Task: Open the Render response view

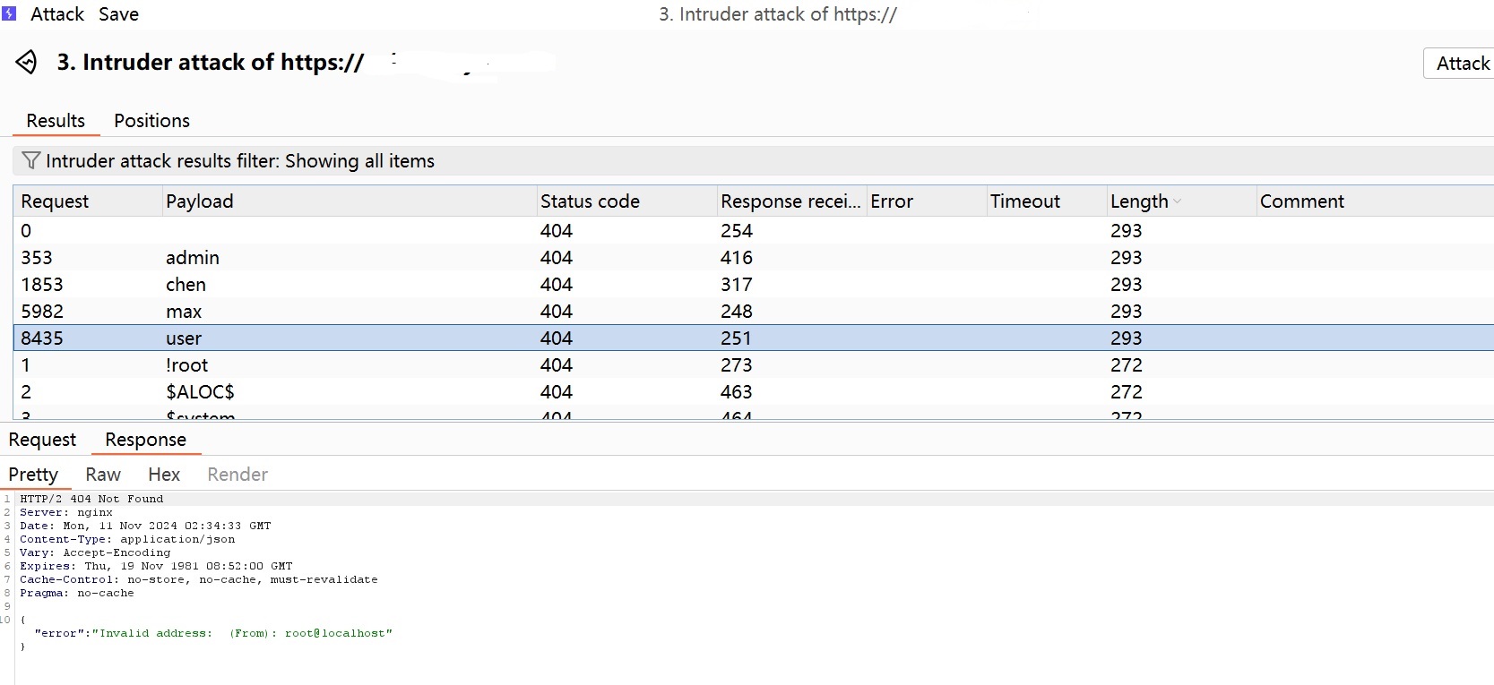Action: (237, 475)
